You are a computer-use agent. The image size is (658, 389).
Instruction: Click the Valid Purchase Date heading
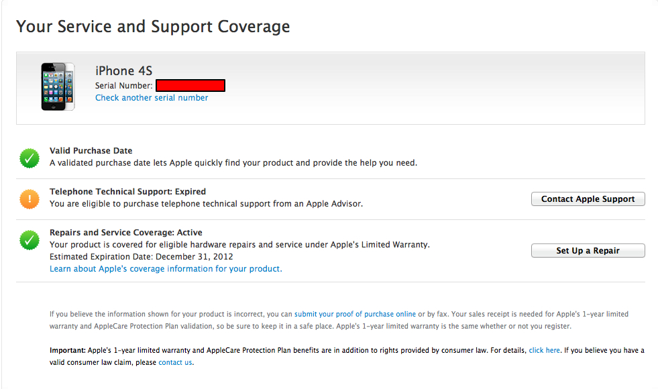coord(91,151)
